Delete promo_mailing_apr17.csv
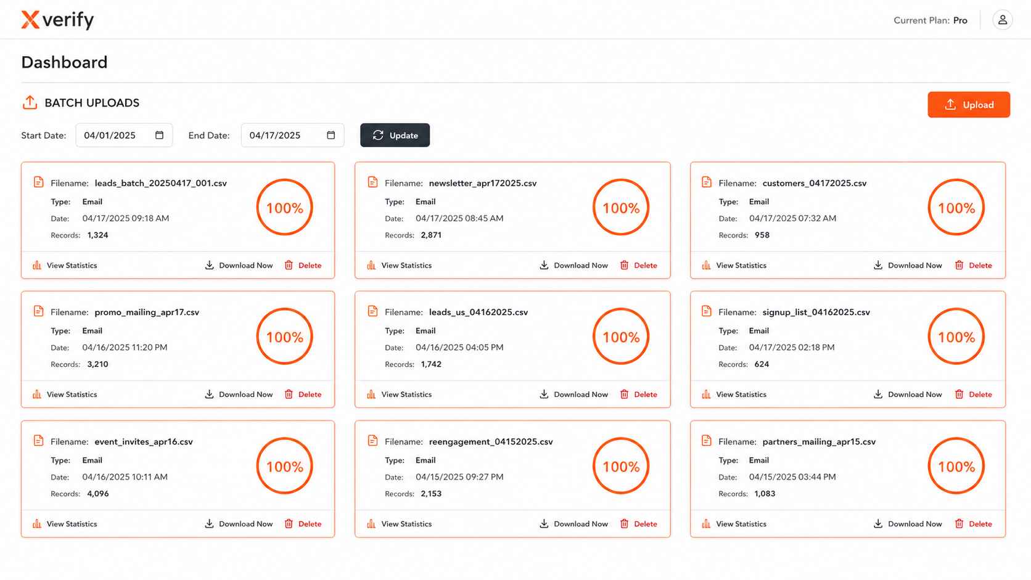Screen dimensions: 1031x580 point(303,394)
